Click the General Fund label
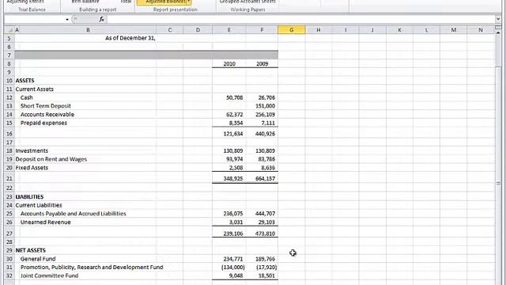This screenshot has width=506, height=285. pos(38,259)
